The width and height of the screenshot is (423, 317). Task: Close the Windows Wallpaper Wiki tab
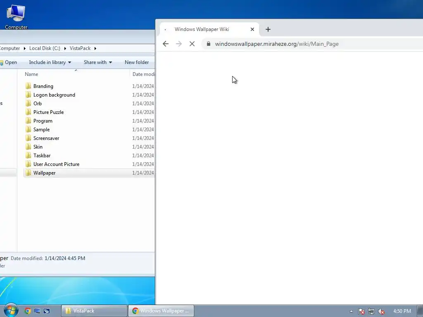[252, 29]
